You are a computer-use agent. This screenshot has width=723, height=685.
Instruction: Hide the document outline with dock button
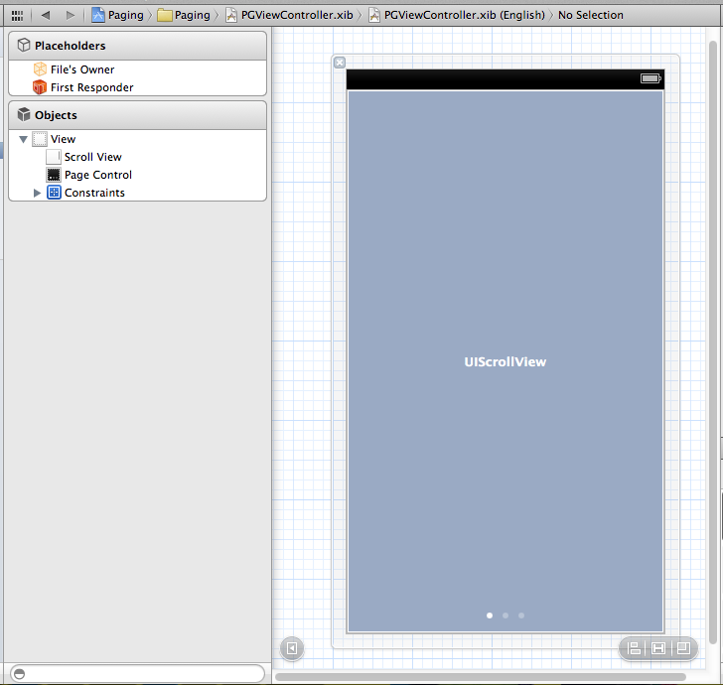(292, 648)
